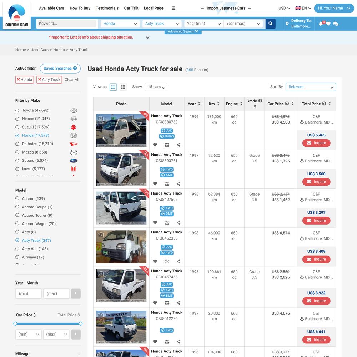Screen dimensions: 357x357
Task: Open the Year (min) dropdown
Action: [x=203, y=24]
